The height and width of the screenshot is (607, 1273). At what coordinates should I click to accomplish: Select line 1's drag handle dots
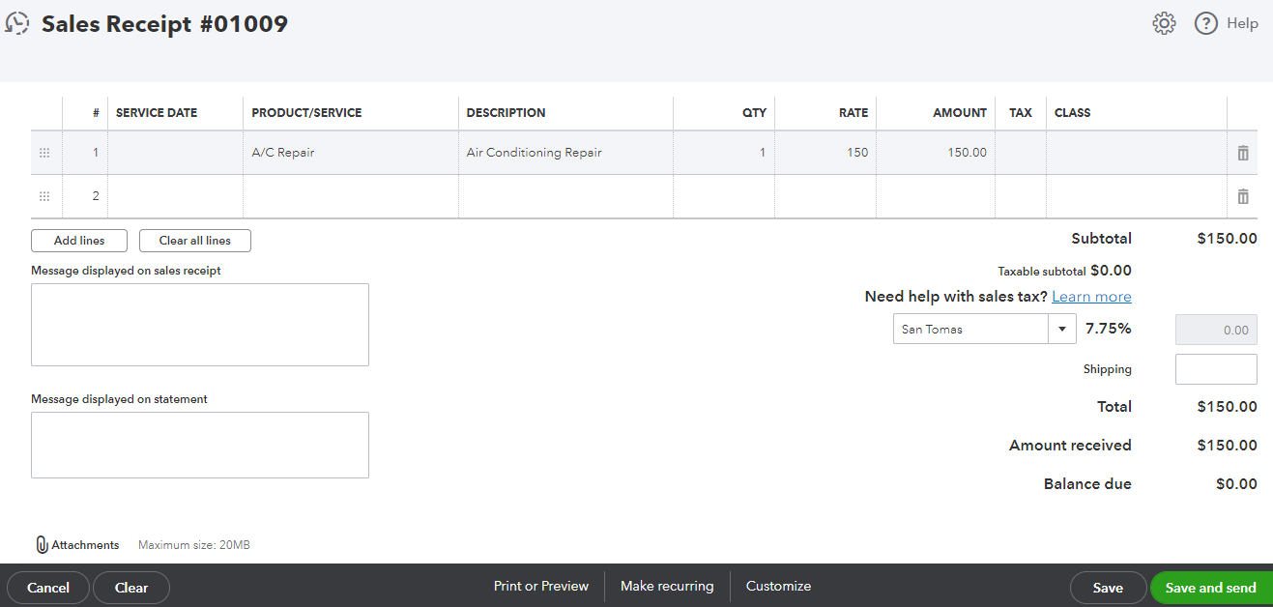tap(44, 152)
